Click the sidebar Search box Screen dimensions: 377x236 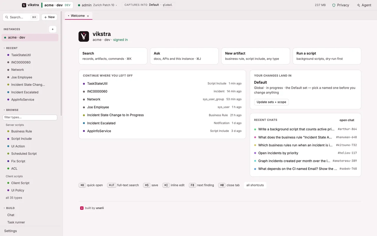21,17
